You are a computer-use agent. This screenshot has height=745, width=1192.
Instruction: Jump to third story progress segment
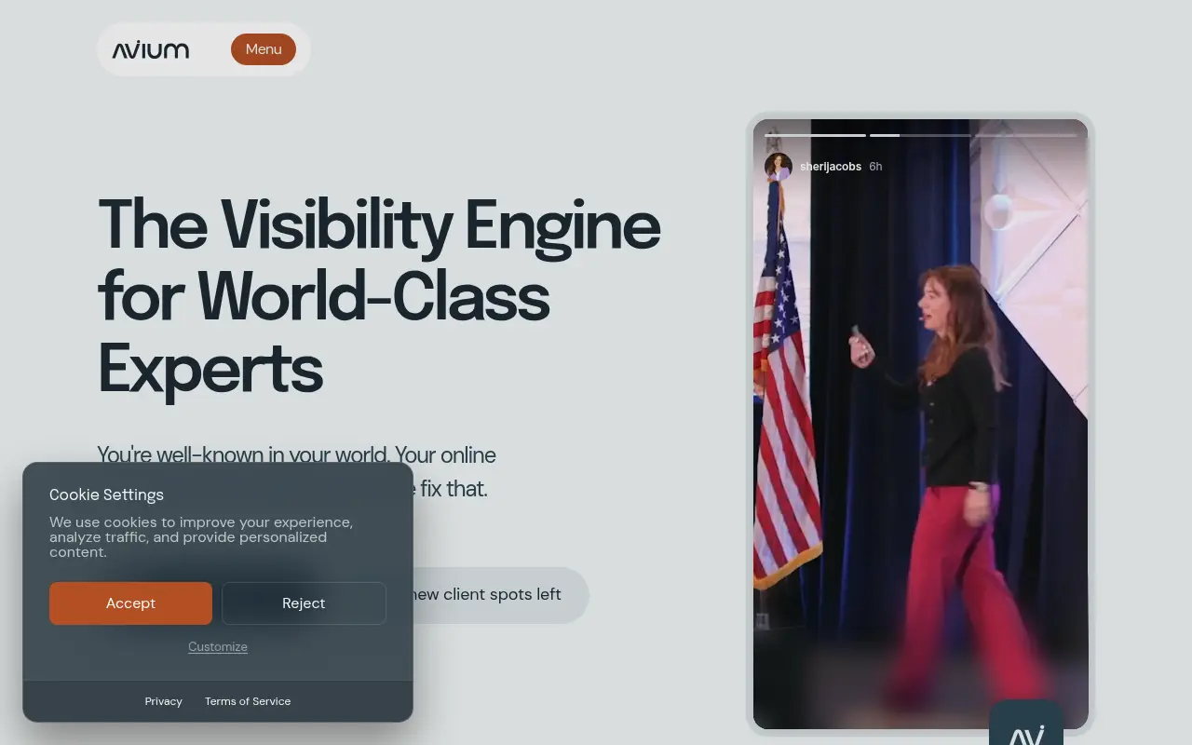[x=1026, y=135]
